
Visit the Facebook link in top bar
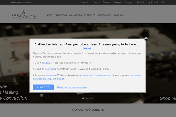pyautogui.click(x=86, y=2)
